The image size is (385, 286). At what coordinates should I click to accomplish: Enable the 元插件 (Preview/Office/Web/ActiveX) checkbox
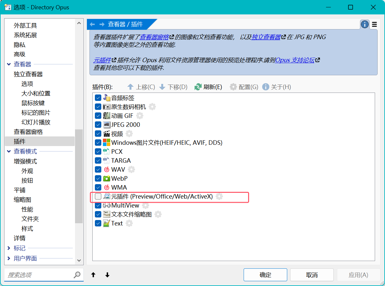coord(98,196)
